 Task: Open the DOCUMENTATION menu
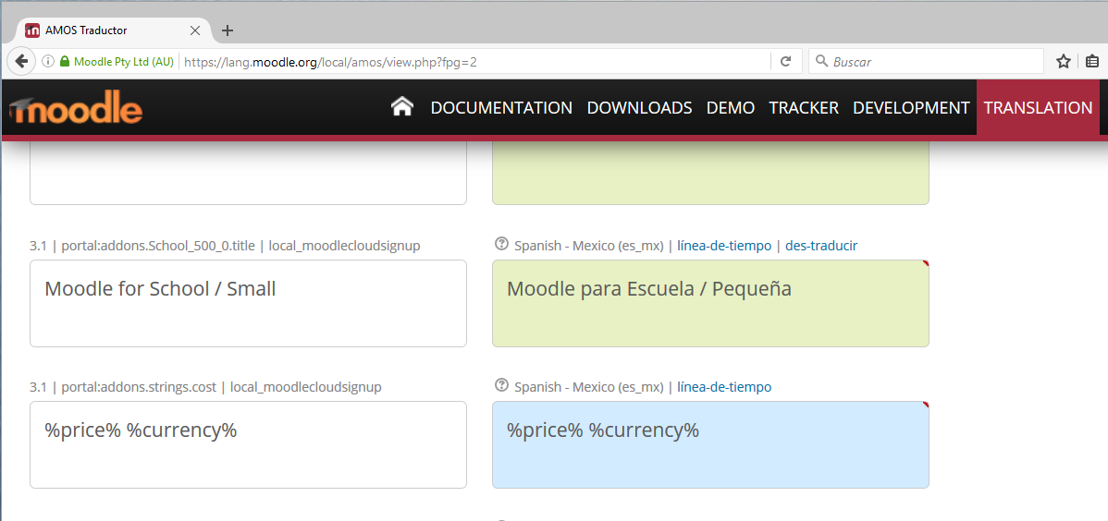(x=501, y=108)
